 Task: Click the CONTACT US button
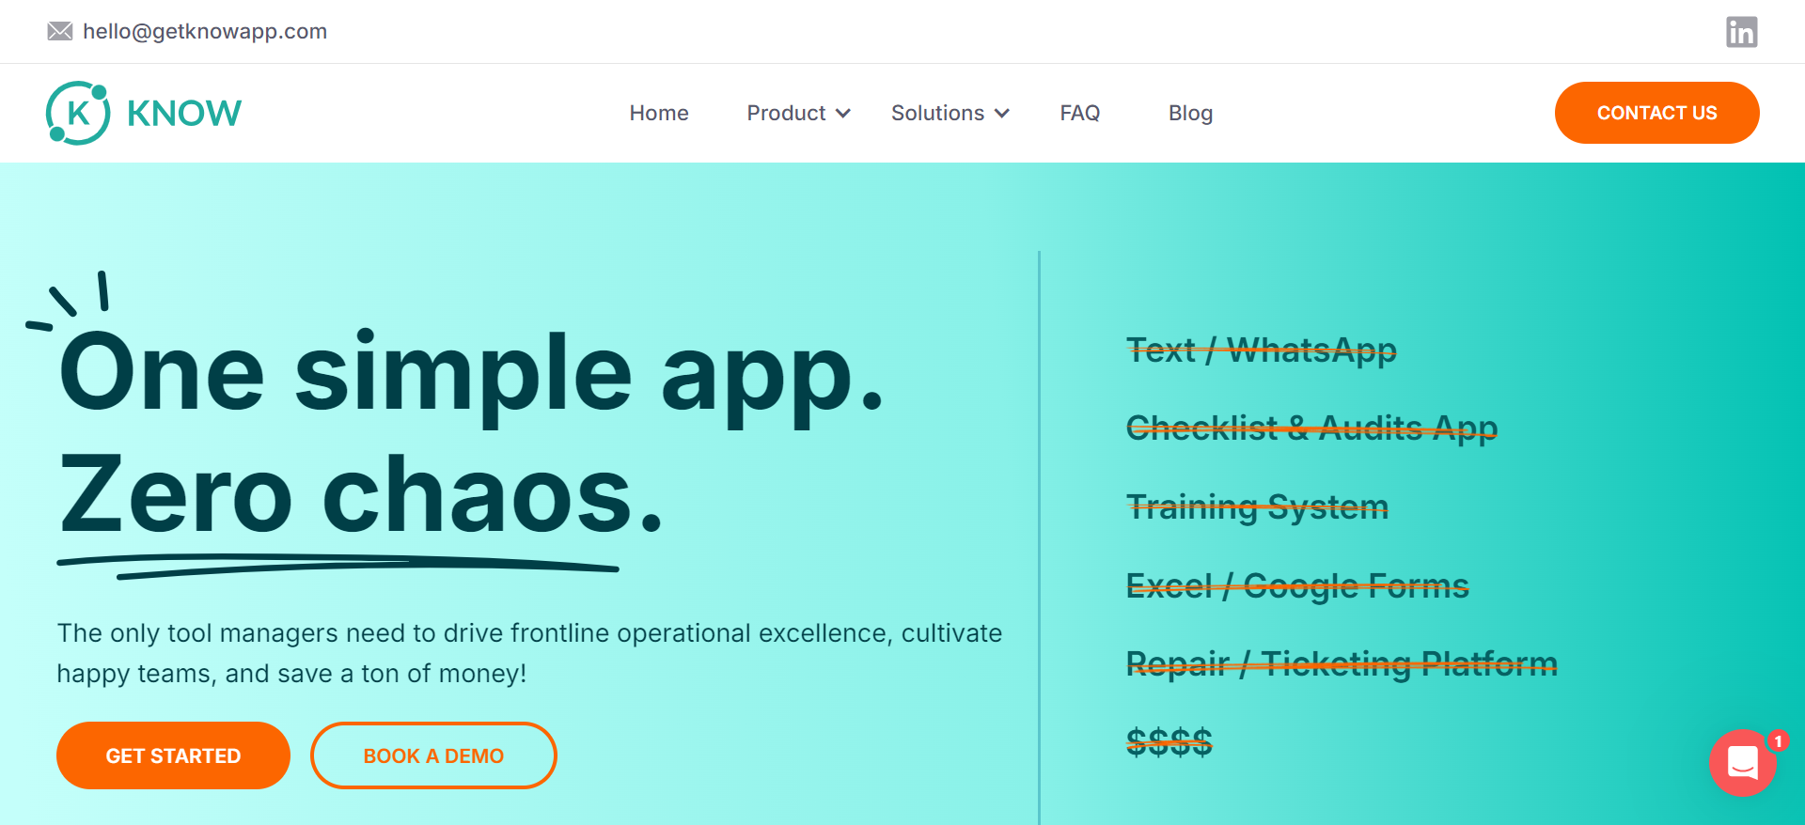pyautogui.click(x=1656, y=113)
